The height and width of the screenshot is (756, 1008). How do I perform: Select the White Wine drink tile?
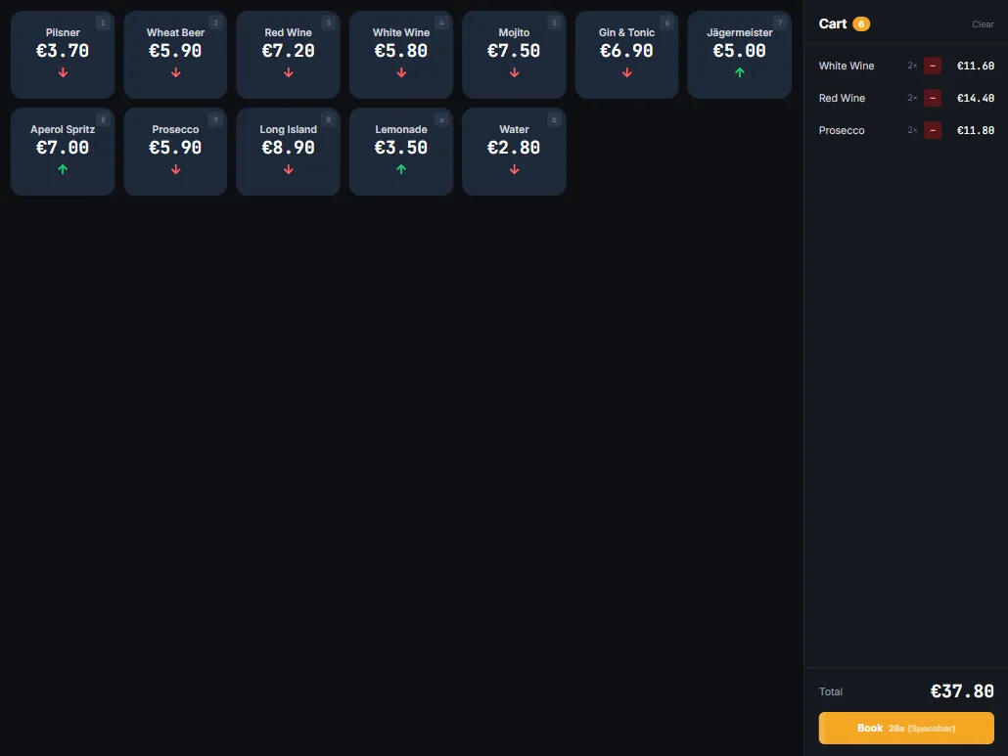click(401, 55)
